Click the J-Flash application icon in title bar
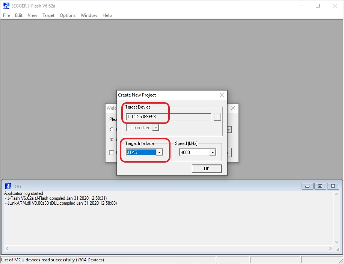The image size is (344, 264). tap(6, 6)
